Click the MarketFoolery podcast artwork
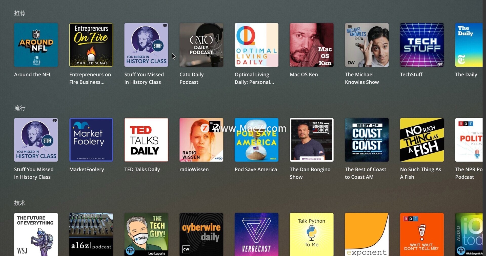The height and width of the screenshot is (256, 486). (91, 140)
